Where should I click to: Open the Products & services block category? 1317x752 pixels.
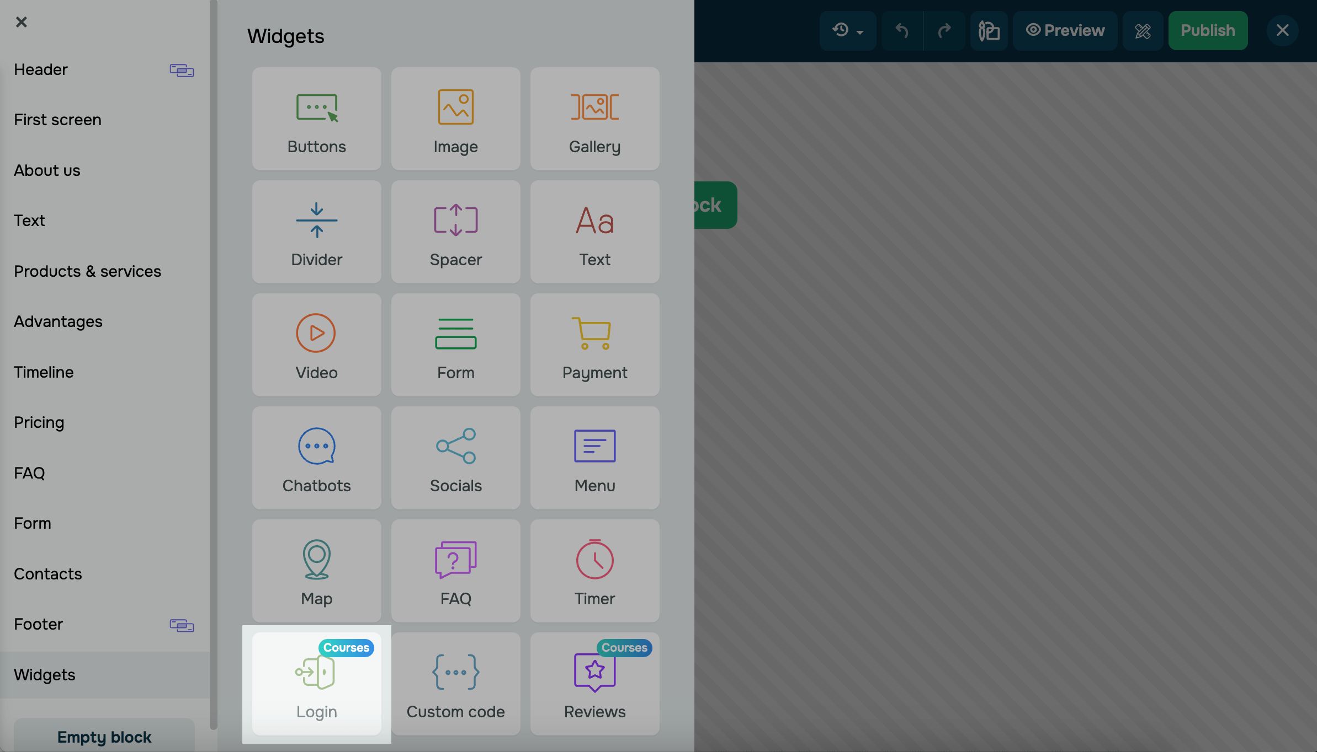pyautogui.click(x=87, y=271)
